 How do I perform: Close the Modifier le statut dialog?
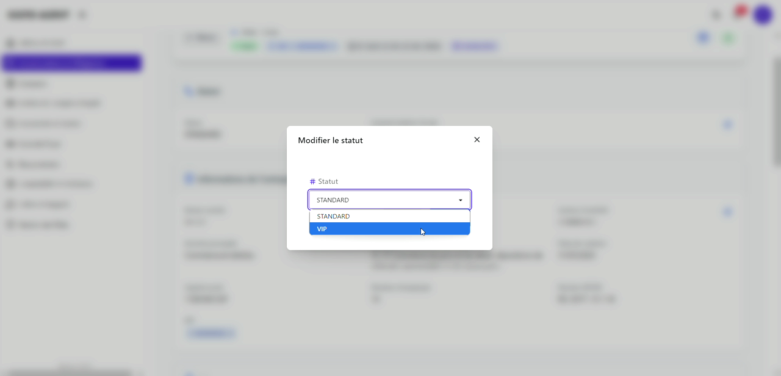[x=477, y=140]
